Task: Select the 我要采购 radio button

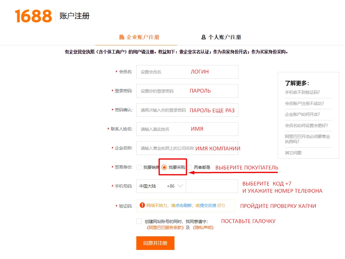Action: (x=164, y=167)
